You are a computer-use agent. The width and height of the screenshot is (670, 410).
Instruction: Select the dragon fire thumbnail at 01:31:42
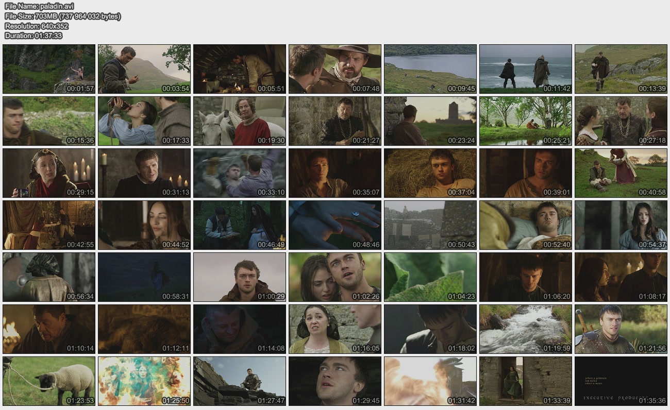(x=430, y=381)
